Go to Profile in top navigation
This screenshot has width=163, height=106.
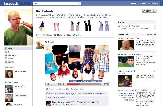[x=142, y=3]
